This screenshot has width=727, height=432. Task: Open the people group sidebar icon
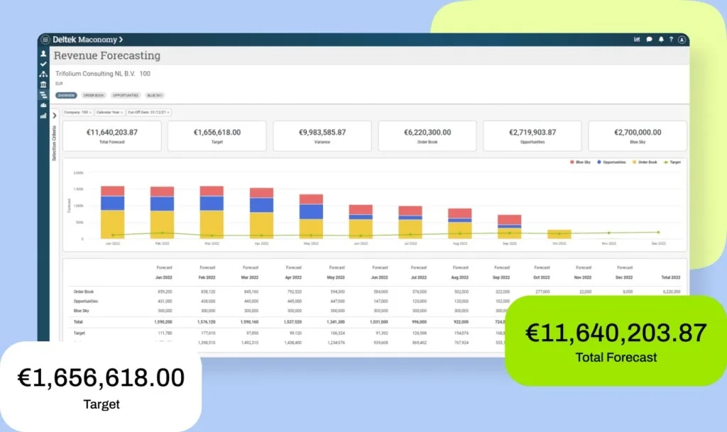[x=43, y=105]
